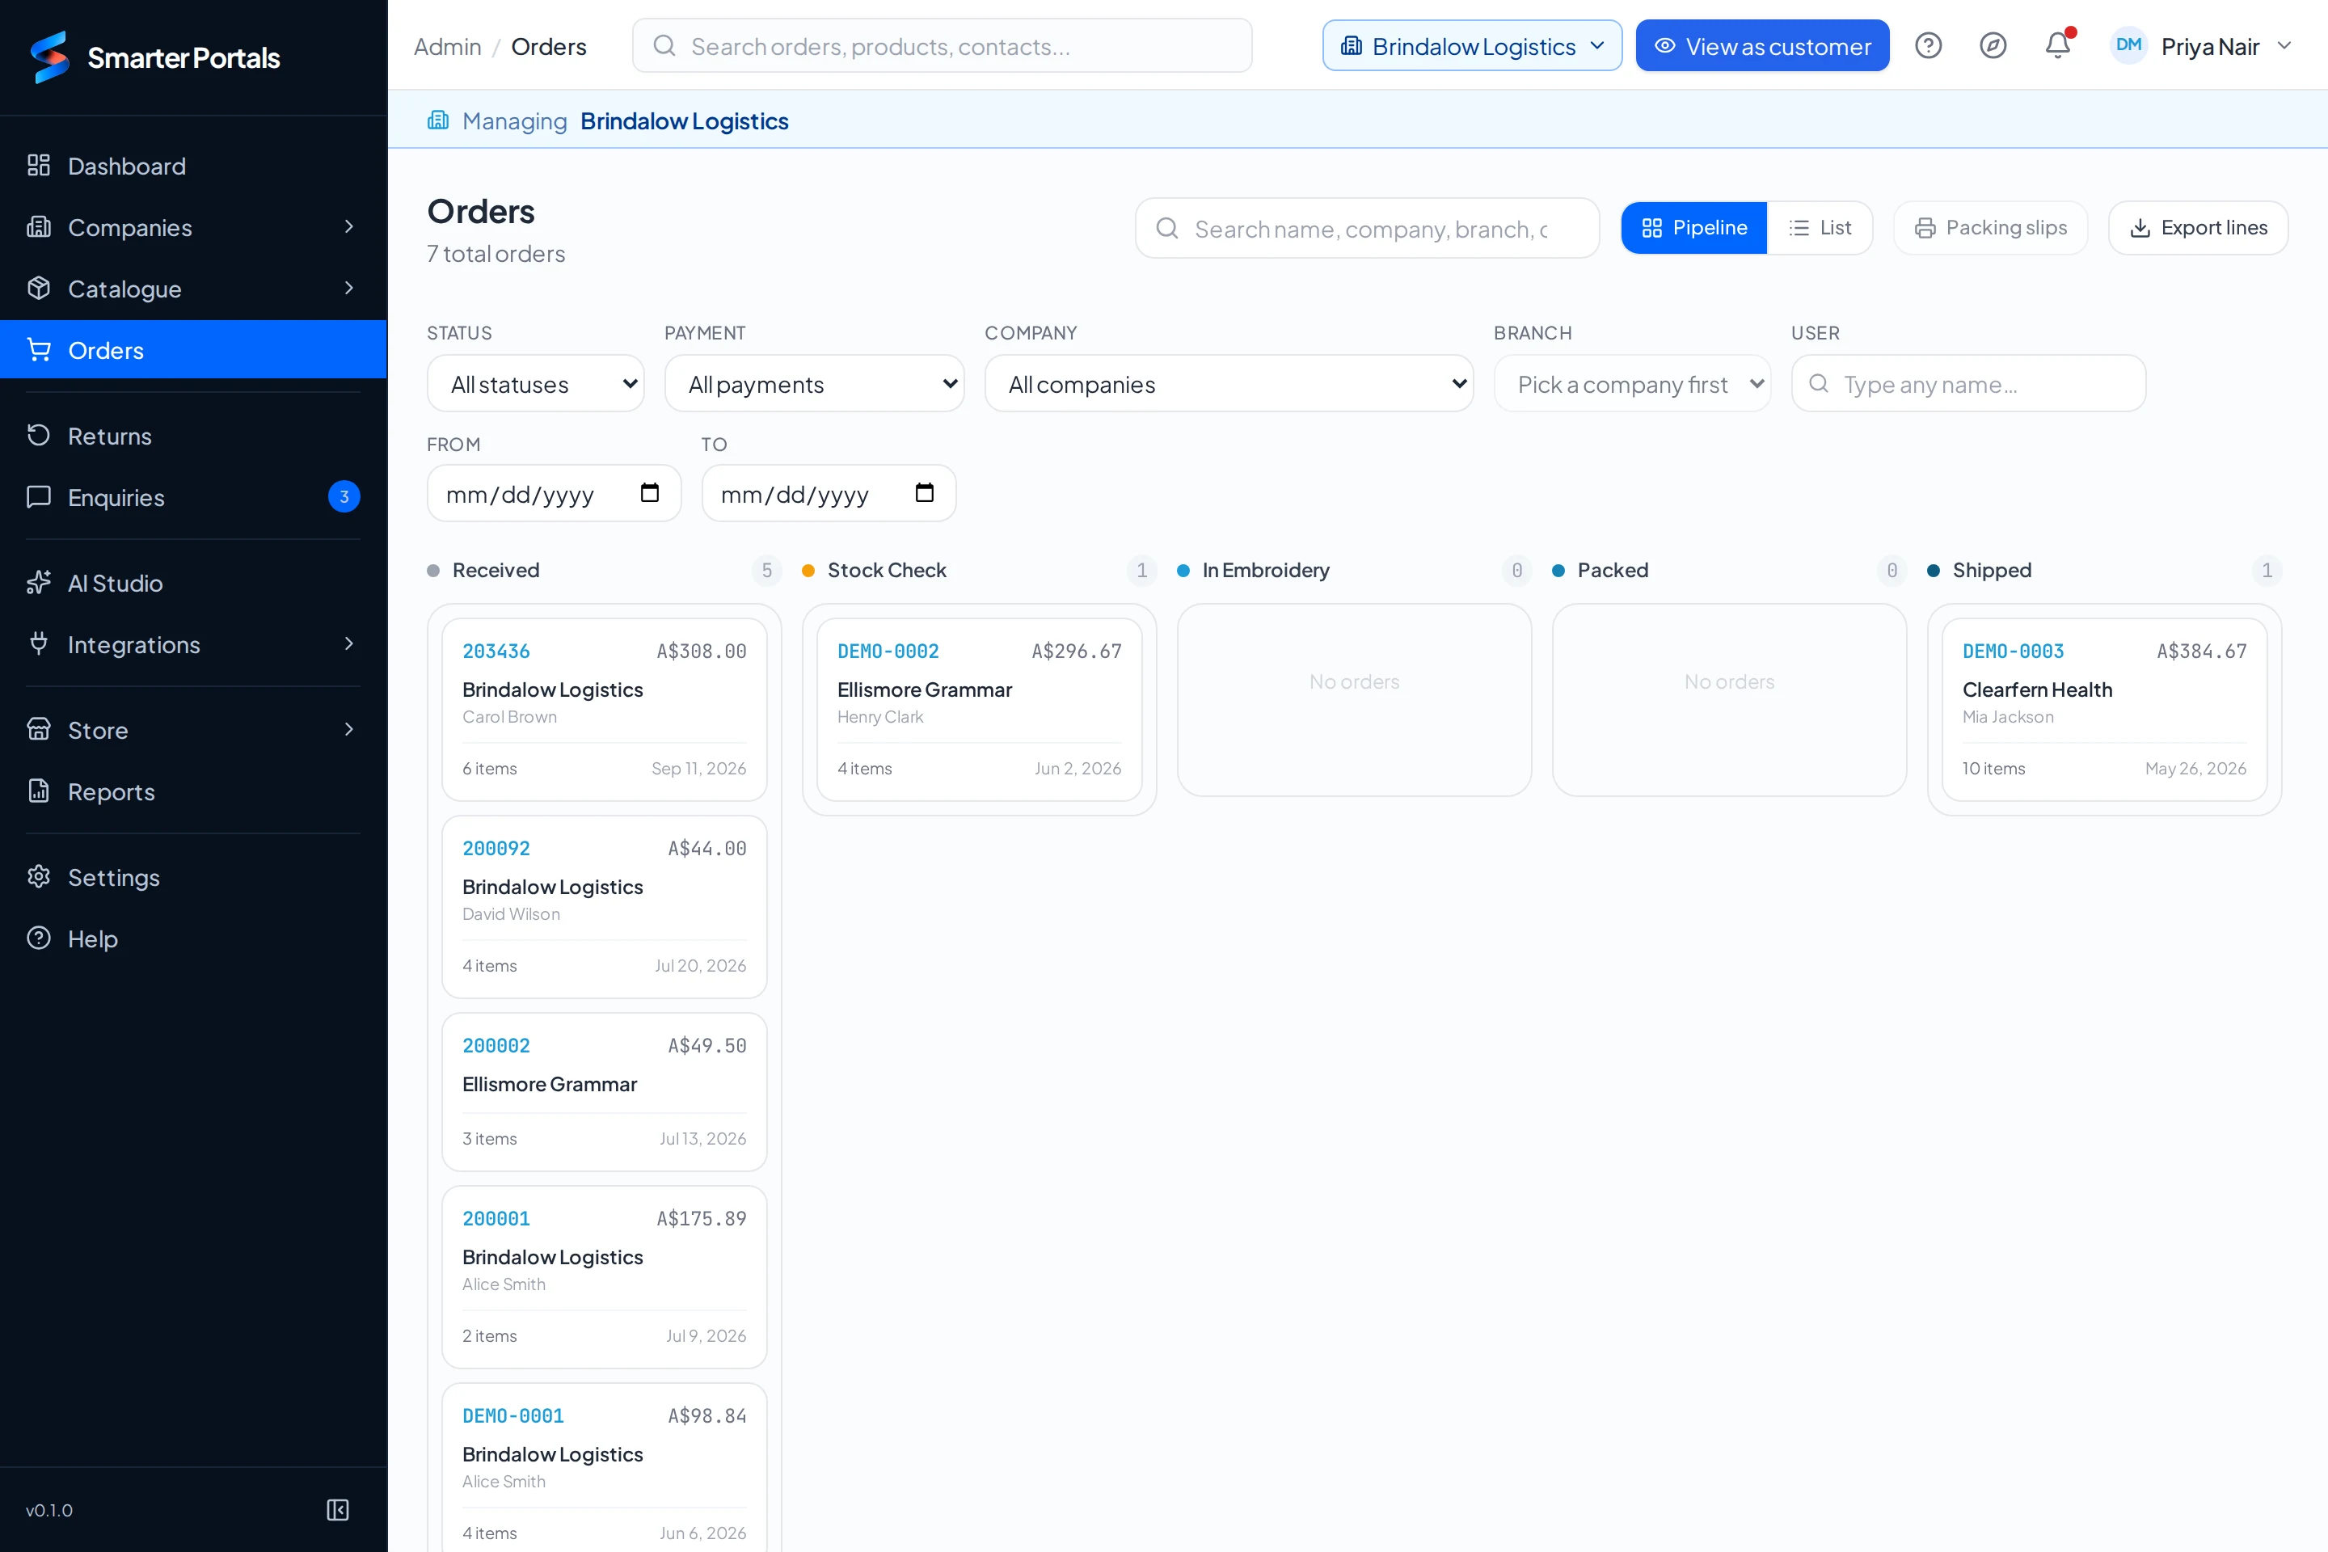Toggle View as customer mode
This screenshot has width=2328, height=1552.
(1762, 45)
